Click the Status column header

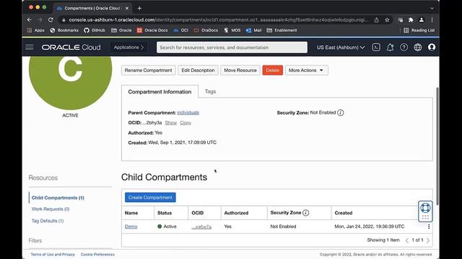pyautogui.click(x=165, y=213)
